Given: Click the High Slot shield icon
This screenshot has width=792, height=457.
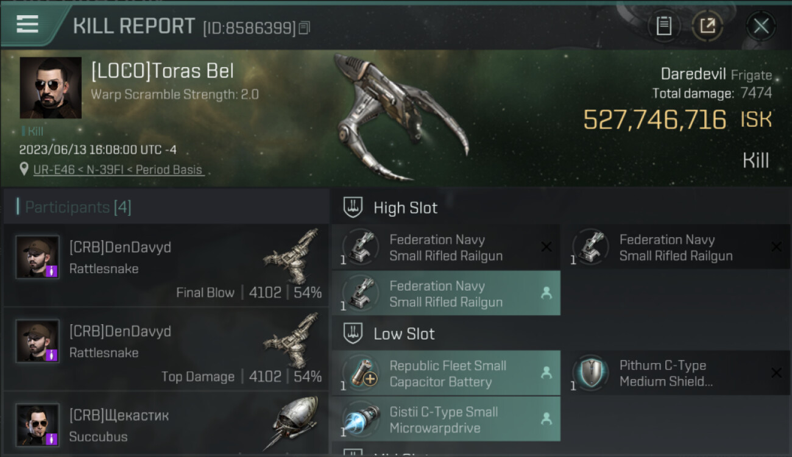Looking at the screenshot, I should click(x=353, y=208).
